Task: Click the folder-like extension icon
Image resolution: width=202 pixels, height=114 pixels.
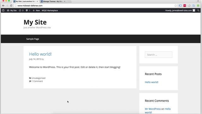Action: click(193, 6)
